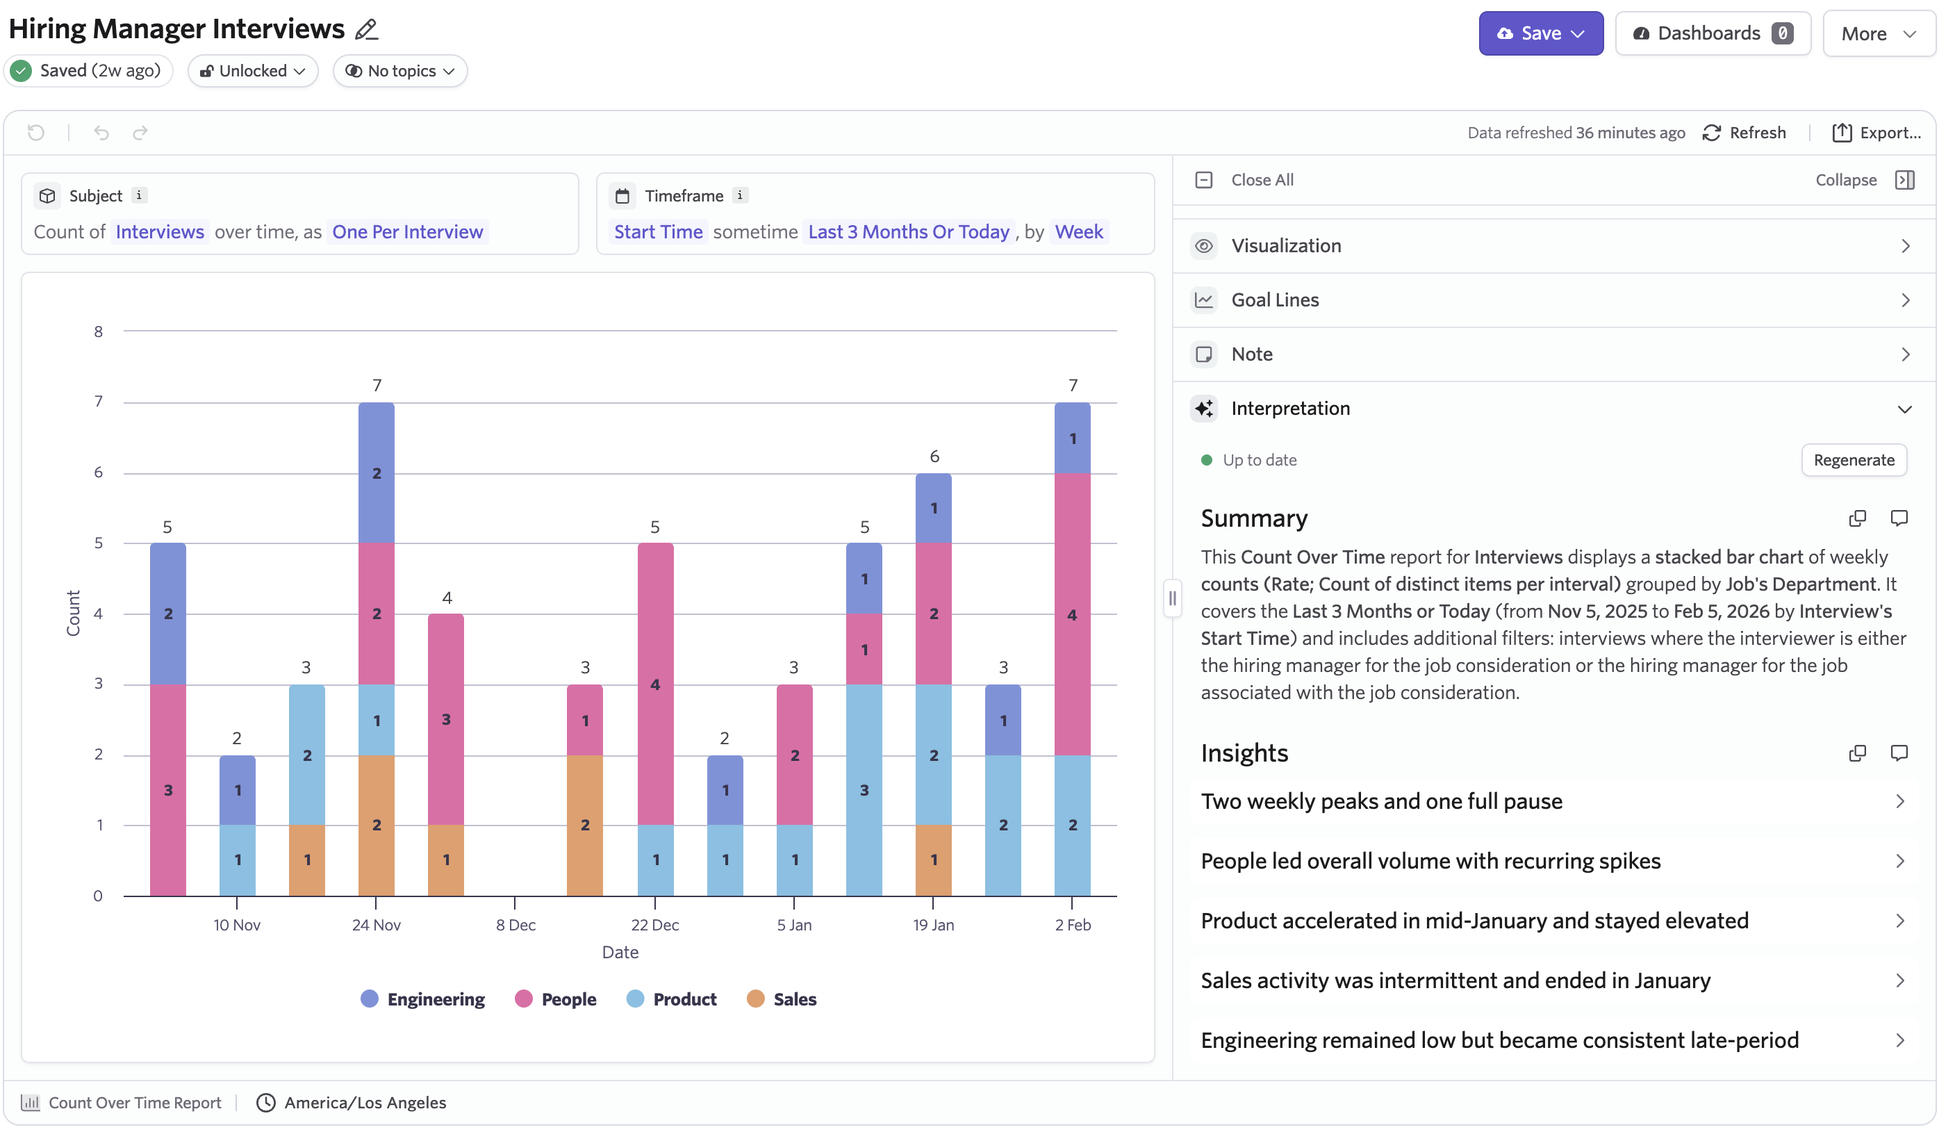Click the People legend color swatch
Viewport: 1955px width, 1141px height.
[x=524, y=1000]
